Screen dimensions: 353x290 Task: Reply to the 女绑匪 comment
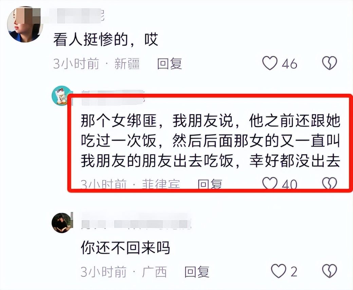210,184
